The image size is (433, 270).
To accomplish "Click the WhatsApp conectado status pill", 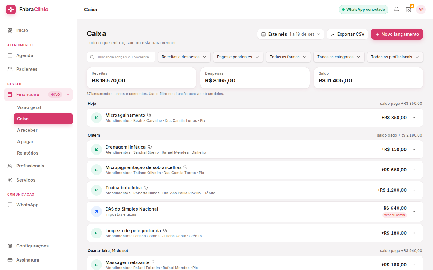I will 364,10.
